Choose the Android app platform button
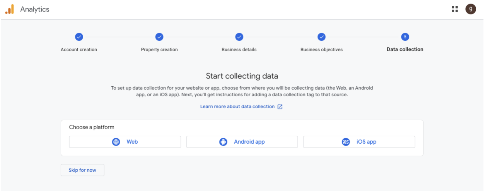 242,142
